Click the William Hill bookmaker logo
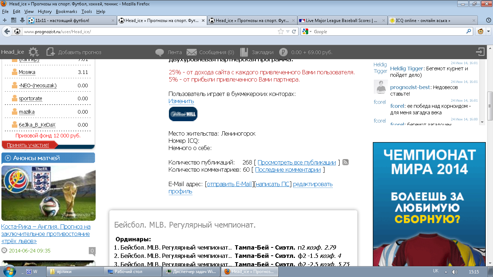This screenshot has height=277, width=493. (183, 114)
